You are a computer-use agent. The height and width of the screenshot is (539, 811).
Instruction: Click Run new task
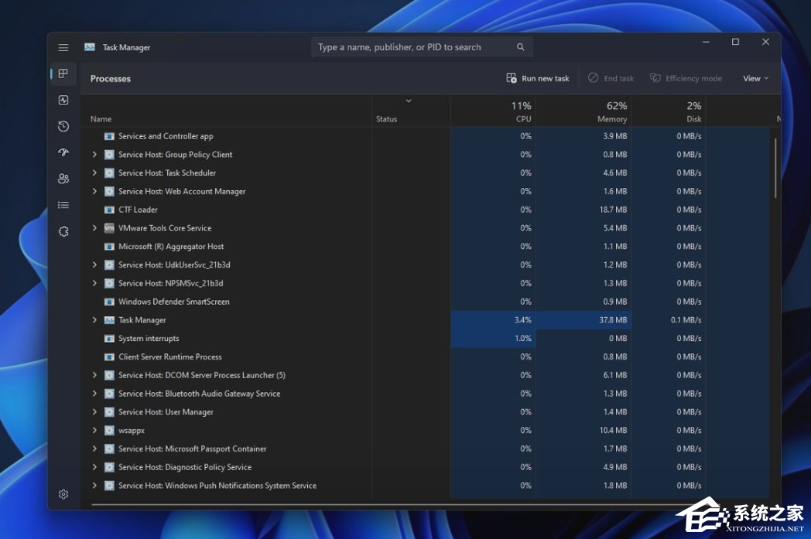click(x=536, y=78)
